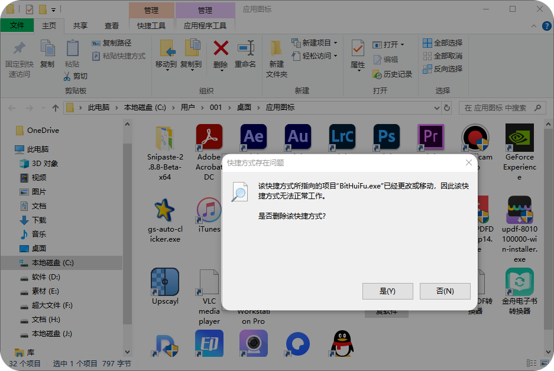Screen dimensions: 554x371
Task: Switch to the 快捷工具 tab
Action: [x=151, y=26]
